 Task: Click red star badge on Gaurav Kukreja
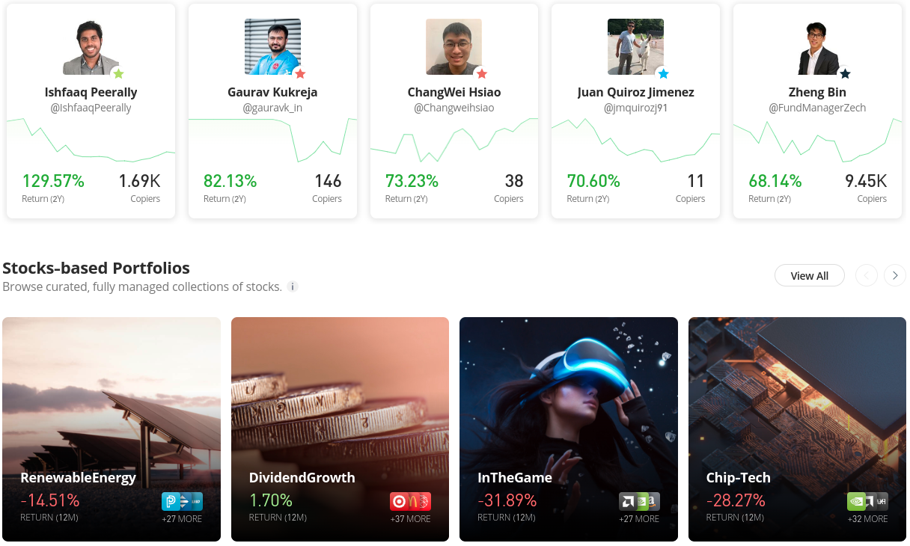(x=300, y=73)
